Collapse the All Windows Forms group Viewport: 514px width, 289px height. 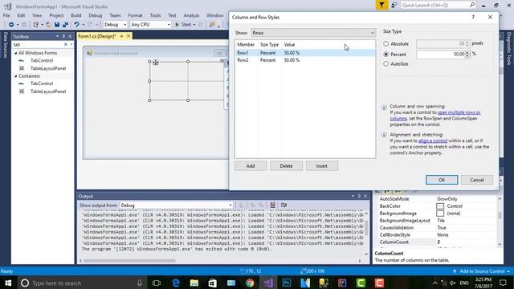pos(15,53)
